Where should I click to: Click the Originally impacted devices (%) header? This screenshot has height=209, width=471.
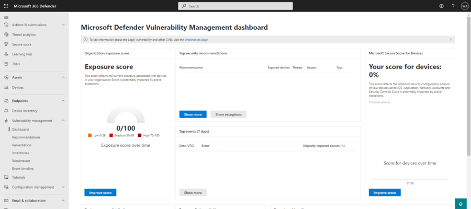pos(323,146)
